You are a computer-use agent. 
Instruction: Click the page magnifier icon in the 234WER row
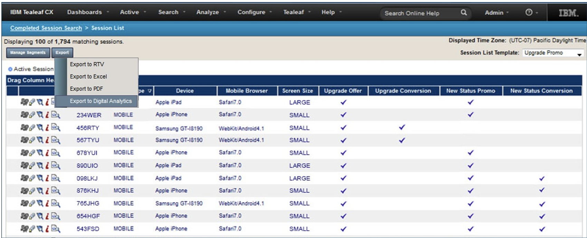pyautogui.click(x=55, y=115)
